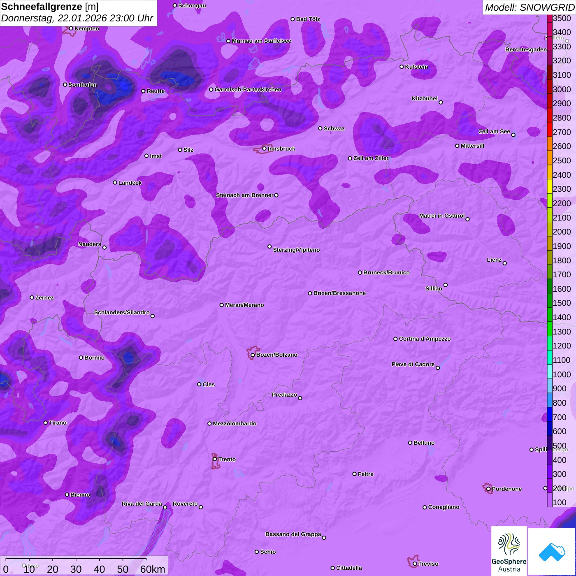Screen dimensions: 576x576
Task: Click the Zell am Ziller label
Action: coord(371,158)
